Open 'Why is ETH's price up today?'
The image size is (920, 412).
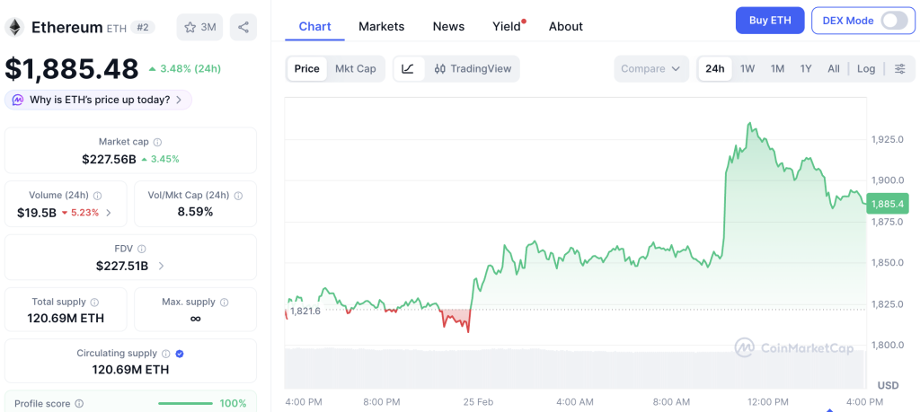[x=98, y=101]
